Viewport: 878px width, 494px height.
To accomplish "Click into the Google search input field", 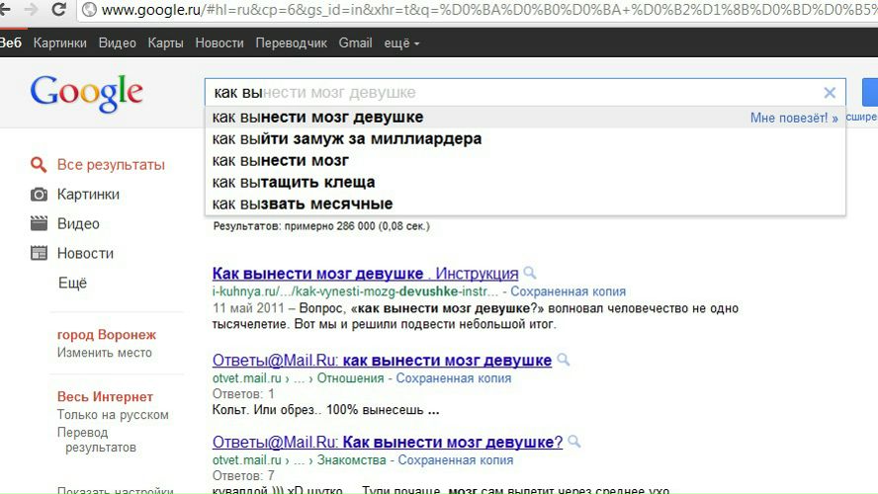I will tap(514, 93).
